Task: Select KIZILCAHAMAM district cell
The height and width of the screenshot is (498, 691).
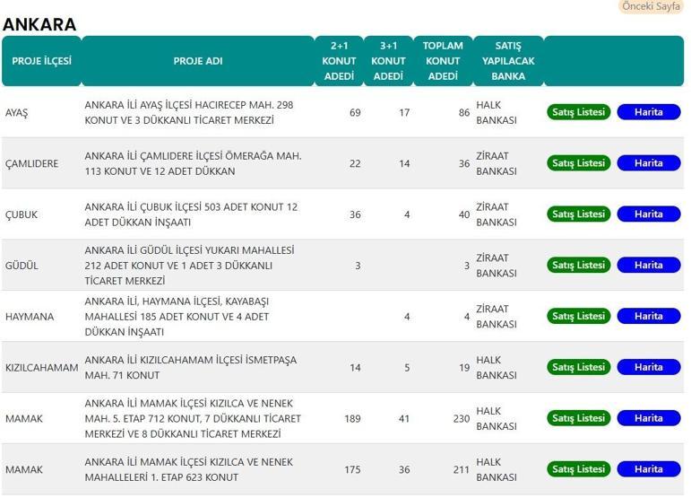Action: tap(42, 367)
